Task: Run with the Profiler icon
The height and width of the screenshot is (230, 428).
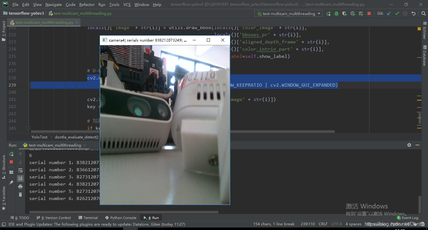Action: point(352,13)
